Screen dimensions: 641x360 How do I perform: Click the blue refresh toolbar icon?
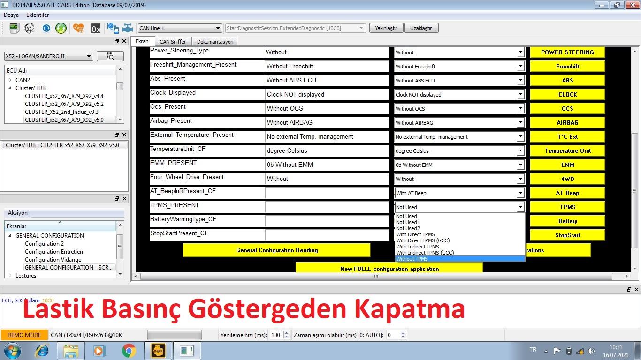(x=46, y=28)
